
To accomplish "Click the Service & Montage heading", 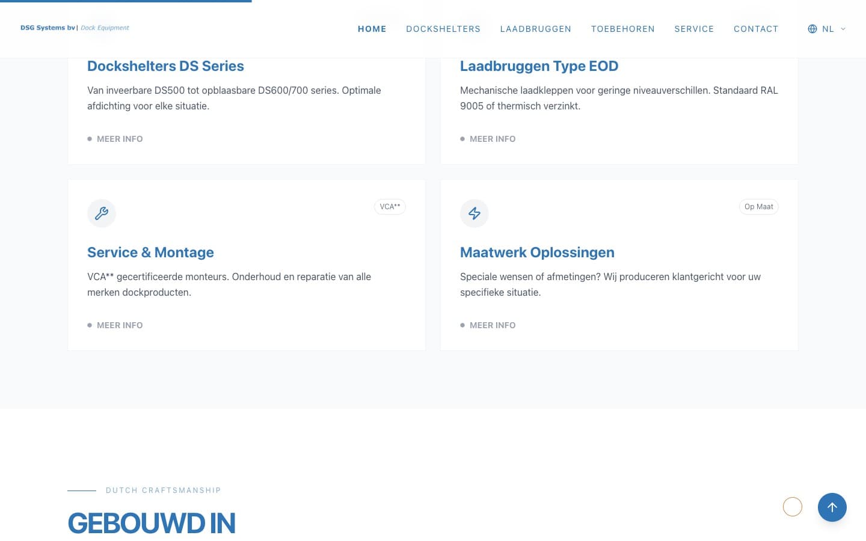I will click(150, 252).
